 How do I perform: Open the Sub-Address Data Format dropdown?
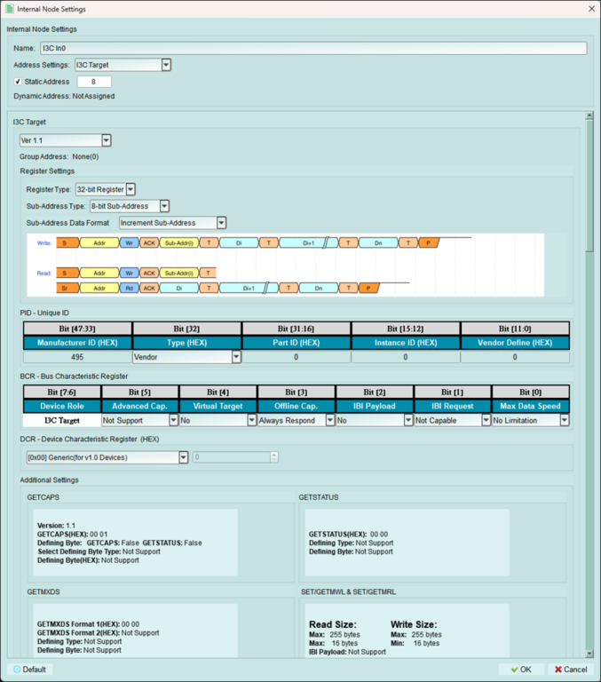point(221,223)
